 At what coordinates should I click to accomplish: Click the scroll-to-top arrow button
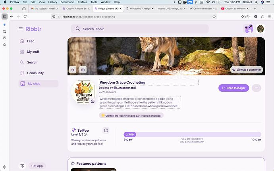22,166
